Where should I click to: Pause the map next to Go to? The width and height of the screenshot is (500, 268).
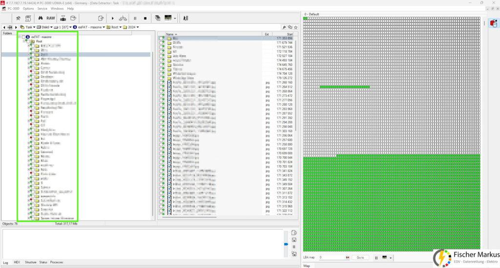(376, 257)
